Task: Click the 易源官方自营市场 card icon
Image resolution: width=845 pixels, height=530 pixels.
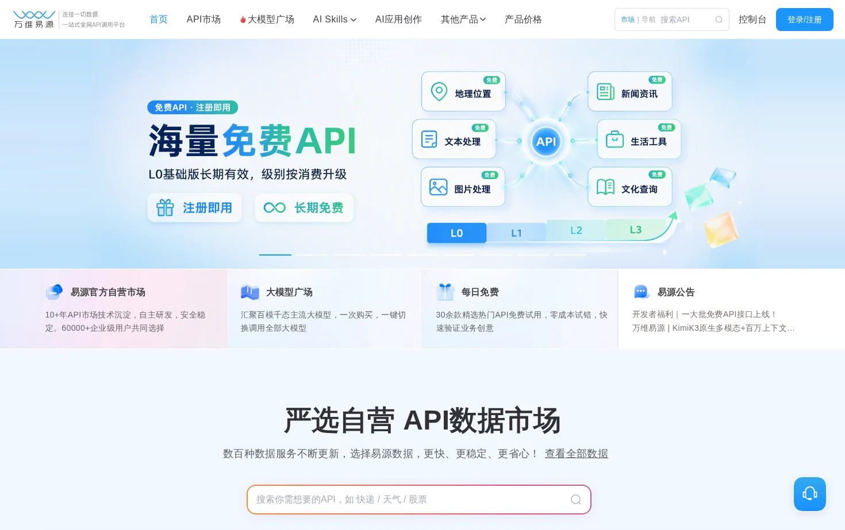Action: [54, 292]
